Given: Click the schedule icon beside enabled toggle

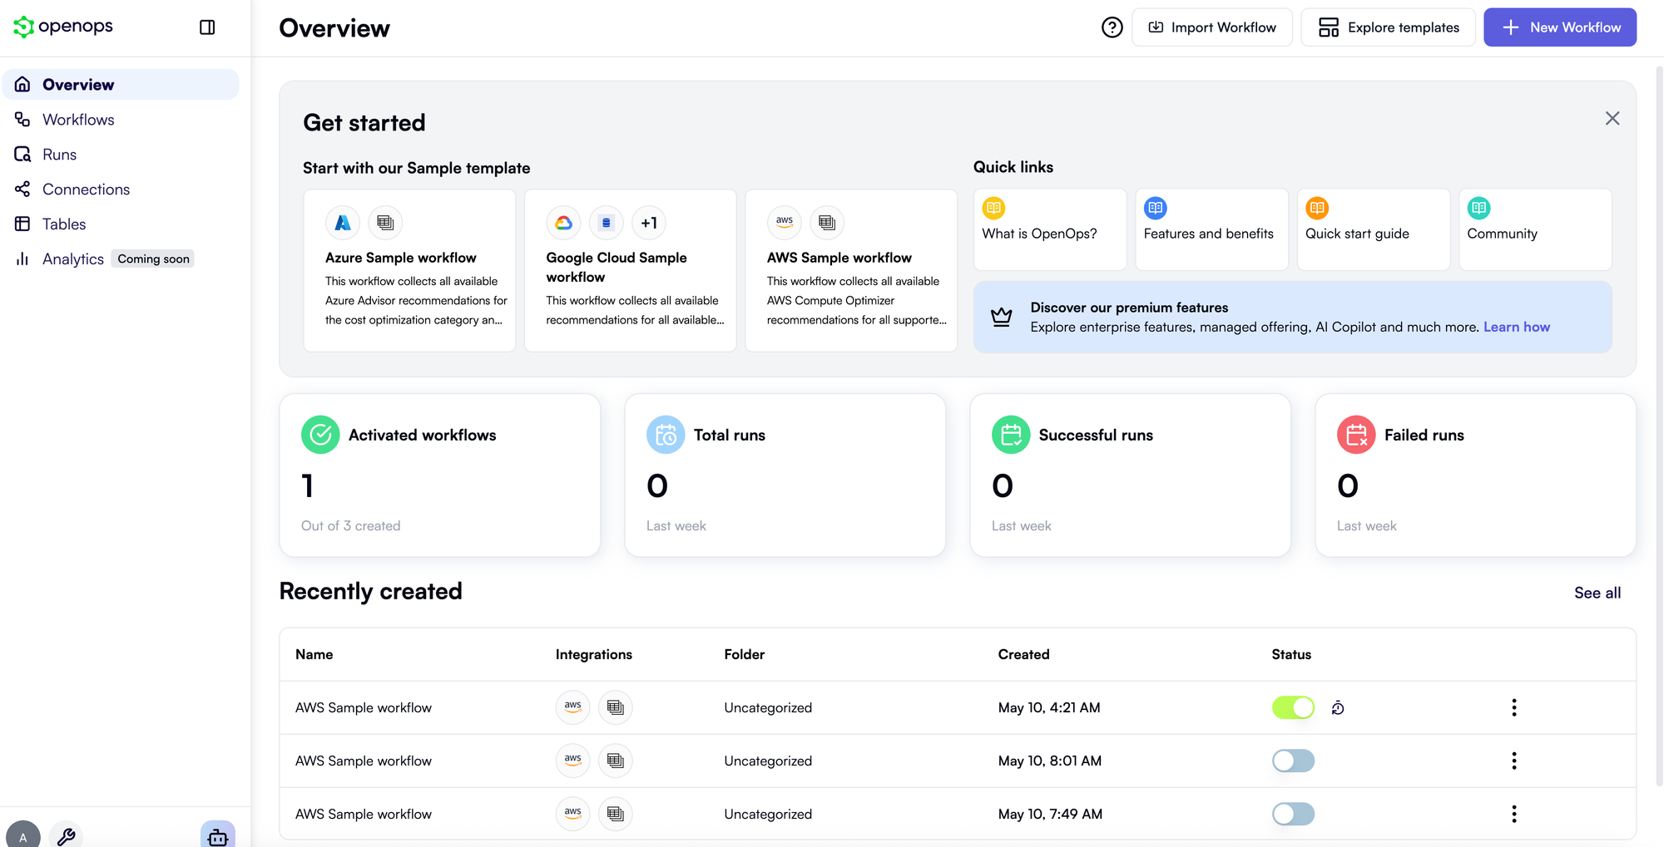Looking at the screenshot, I should point(1338,708).
